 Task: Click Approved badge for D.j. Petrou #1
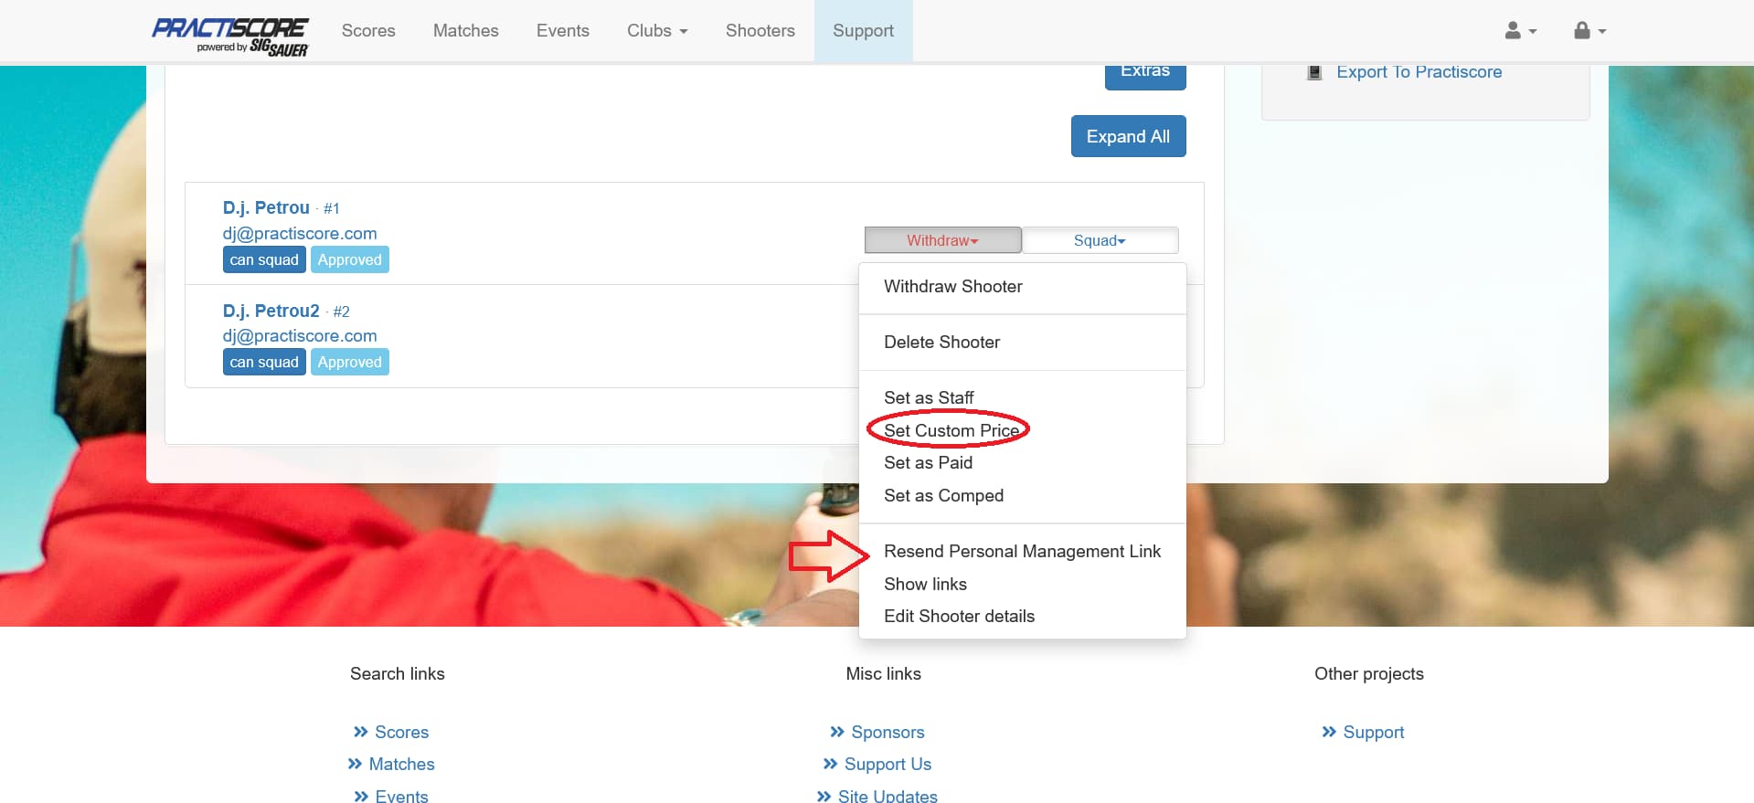tap(350, 259)
